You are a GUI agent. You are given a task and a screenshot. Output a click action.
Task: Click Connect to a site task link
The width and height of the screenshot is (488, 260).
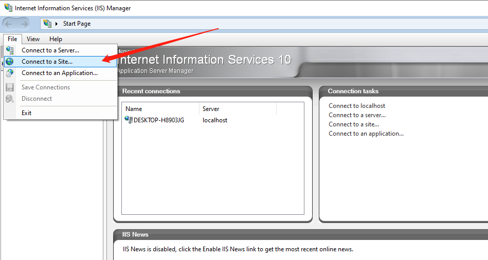(354, 124)
